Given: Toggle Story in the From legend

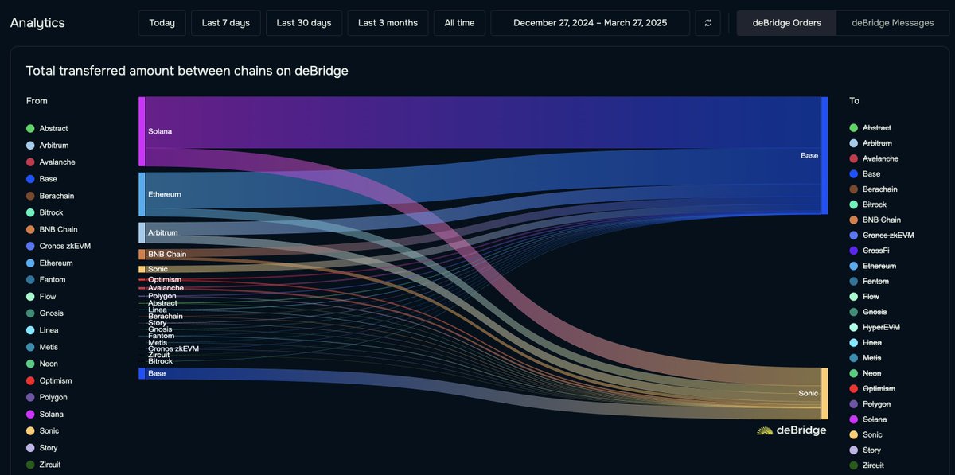Looking at the screenshot, I should [x=41, y=448].
